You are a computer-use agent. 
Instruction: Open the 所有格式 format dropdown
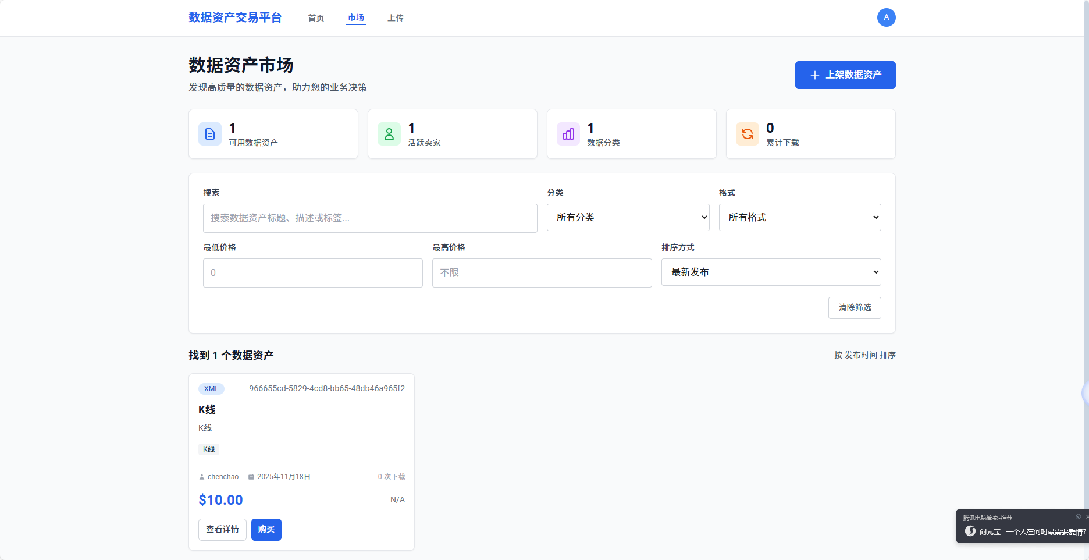pyautogui.click(x=799, y=217)
